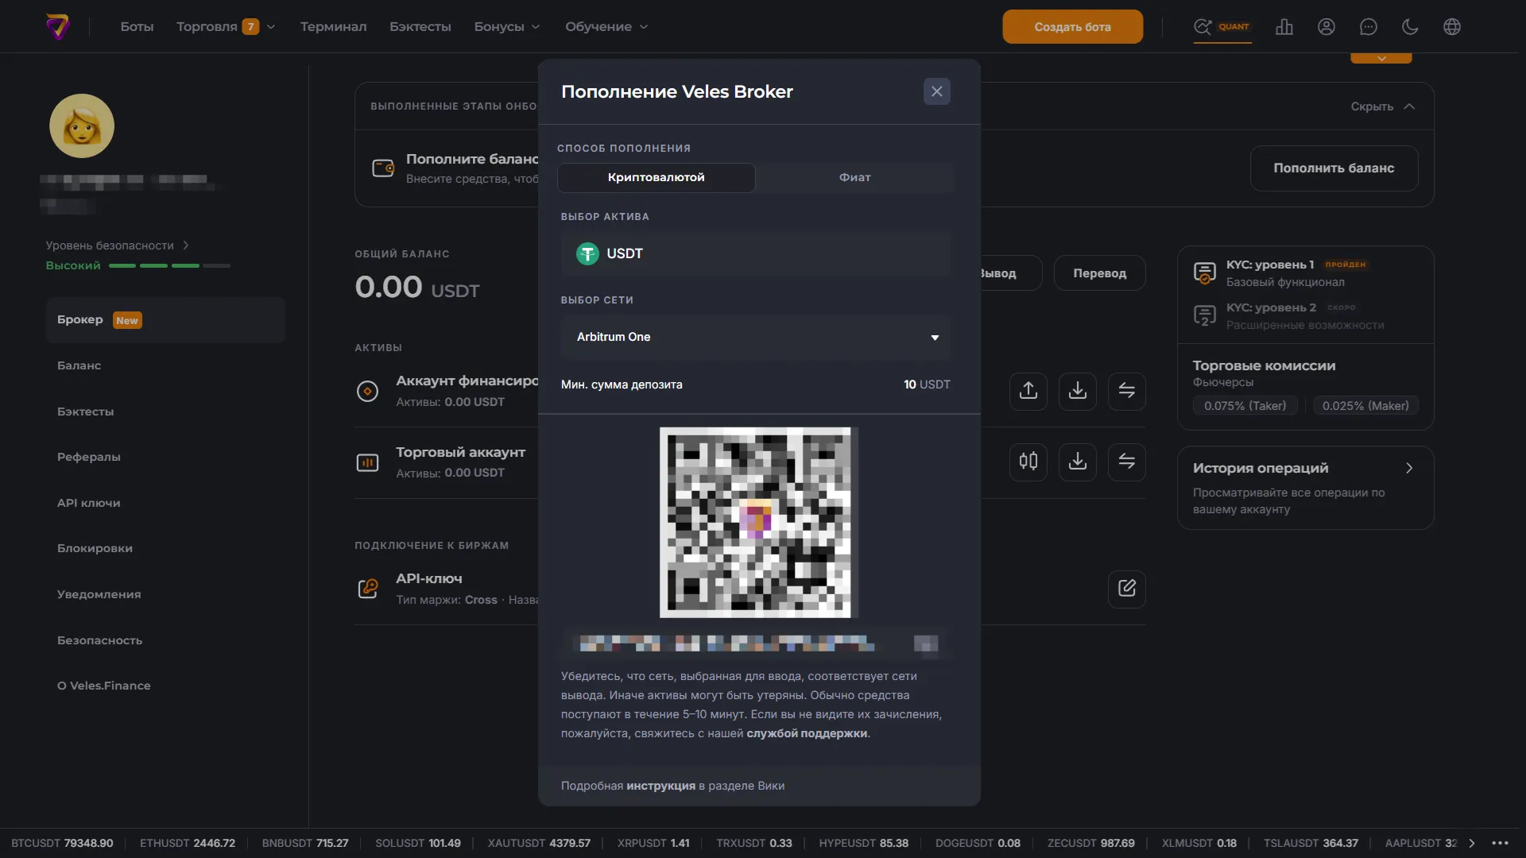Close the Veles Broker deposit dialog
The height and width of the screenshot is (858, 1526).
coord(937,91)
